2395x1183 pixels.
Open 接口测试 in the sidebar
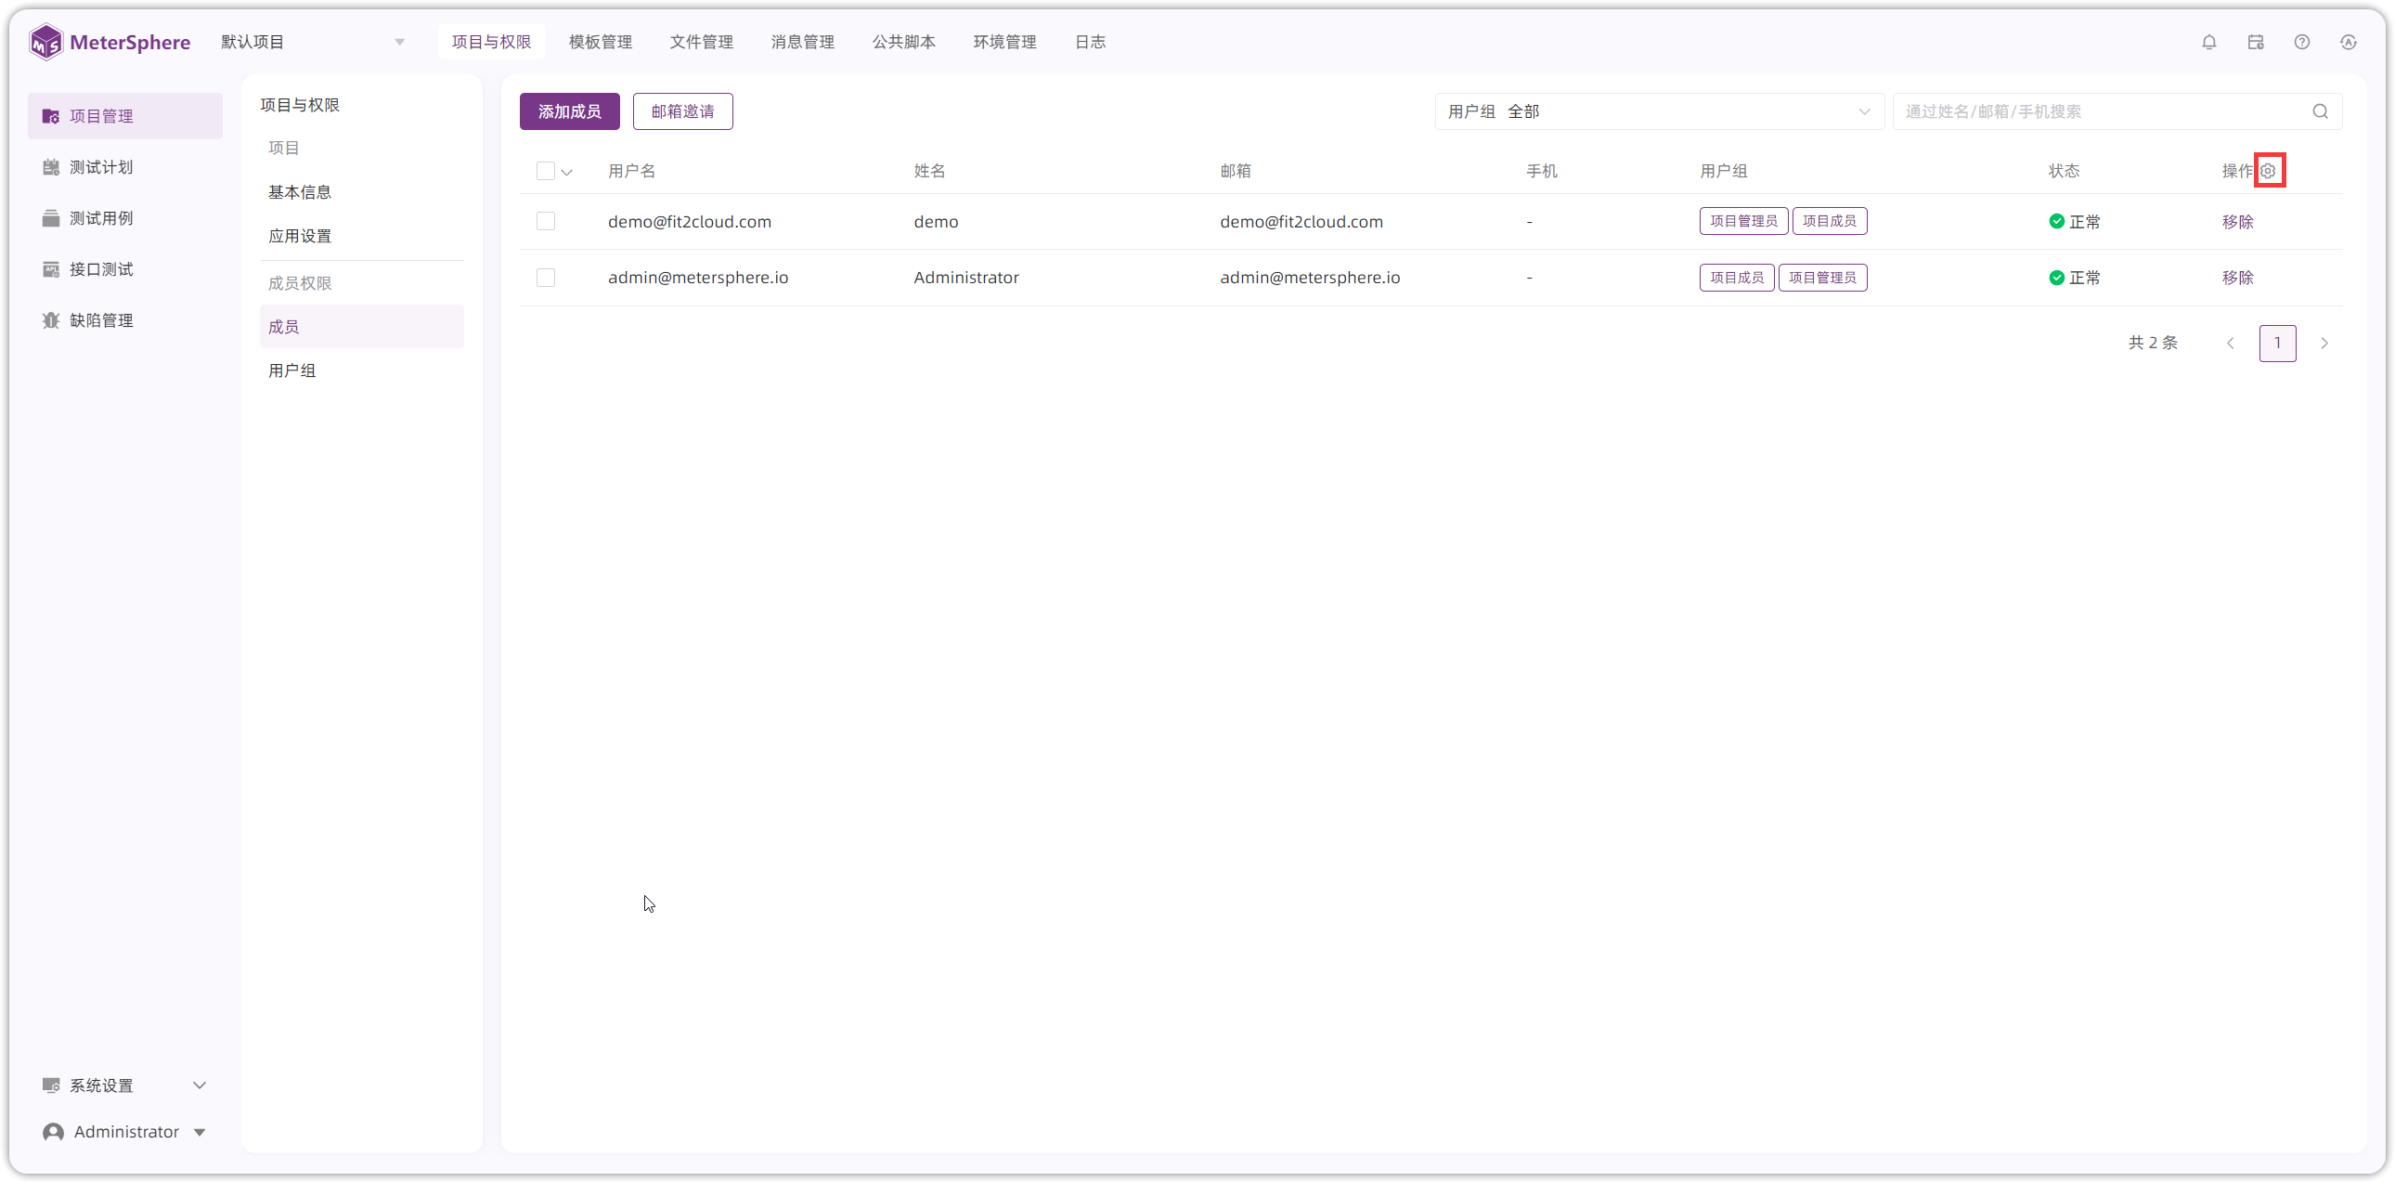point(124,269)
